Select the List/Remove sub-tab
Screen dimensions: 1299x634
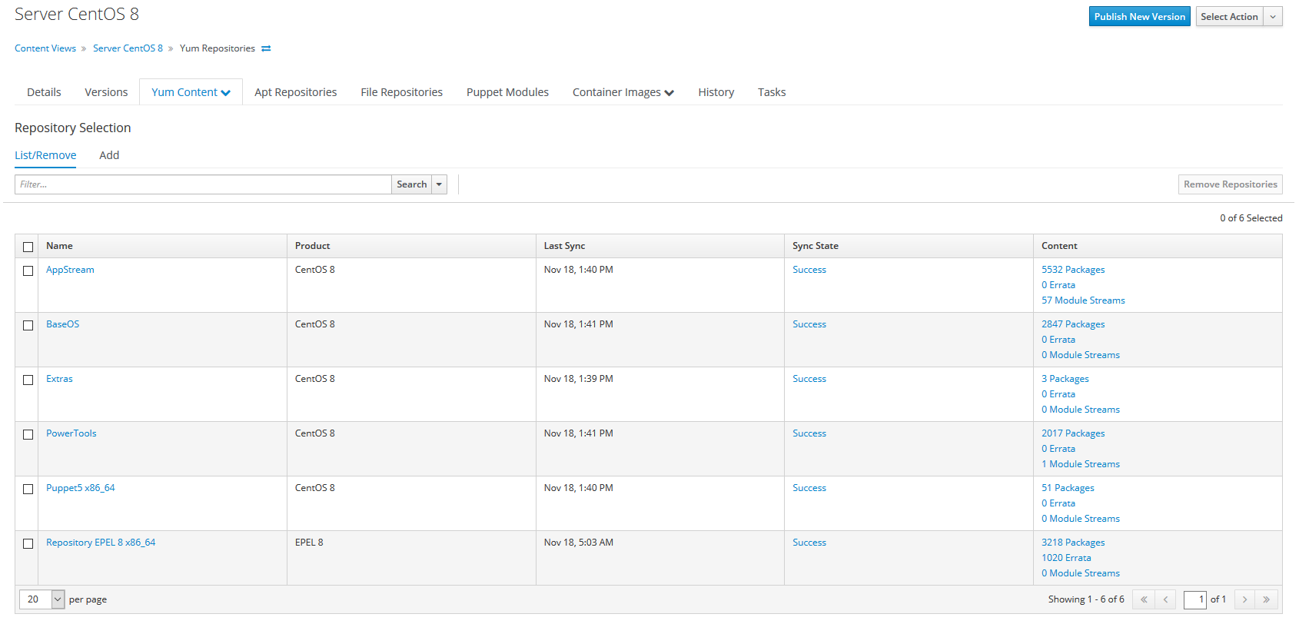click(x=45, y=155)
